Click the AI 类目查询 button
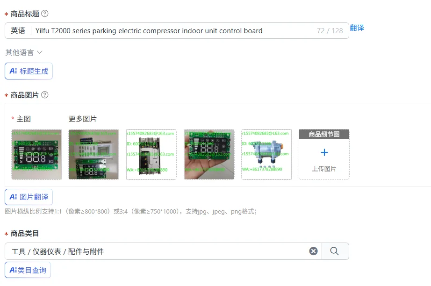 tap(28, 270)
